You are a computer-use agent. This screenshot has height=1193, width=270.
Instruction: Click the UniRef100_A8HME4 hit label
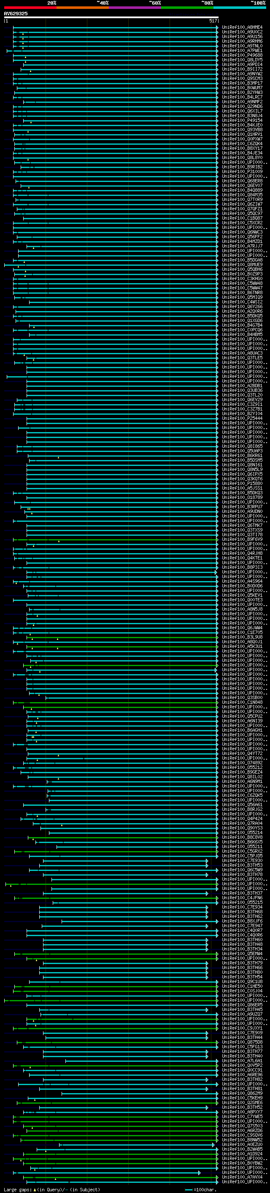click(x=242, y=28)
